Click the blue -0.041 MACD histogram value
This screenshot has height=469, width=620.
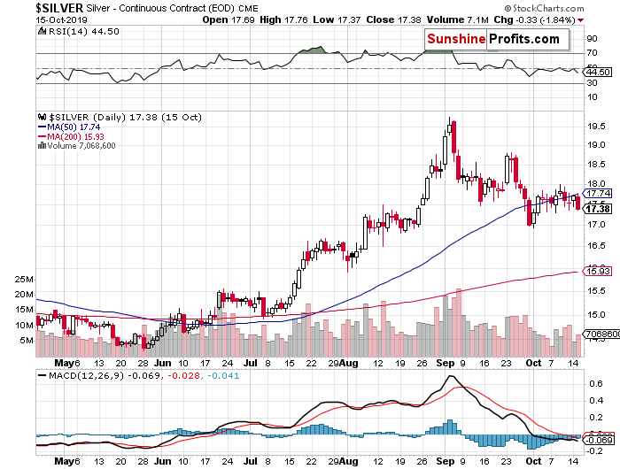(223, 376)
